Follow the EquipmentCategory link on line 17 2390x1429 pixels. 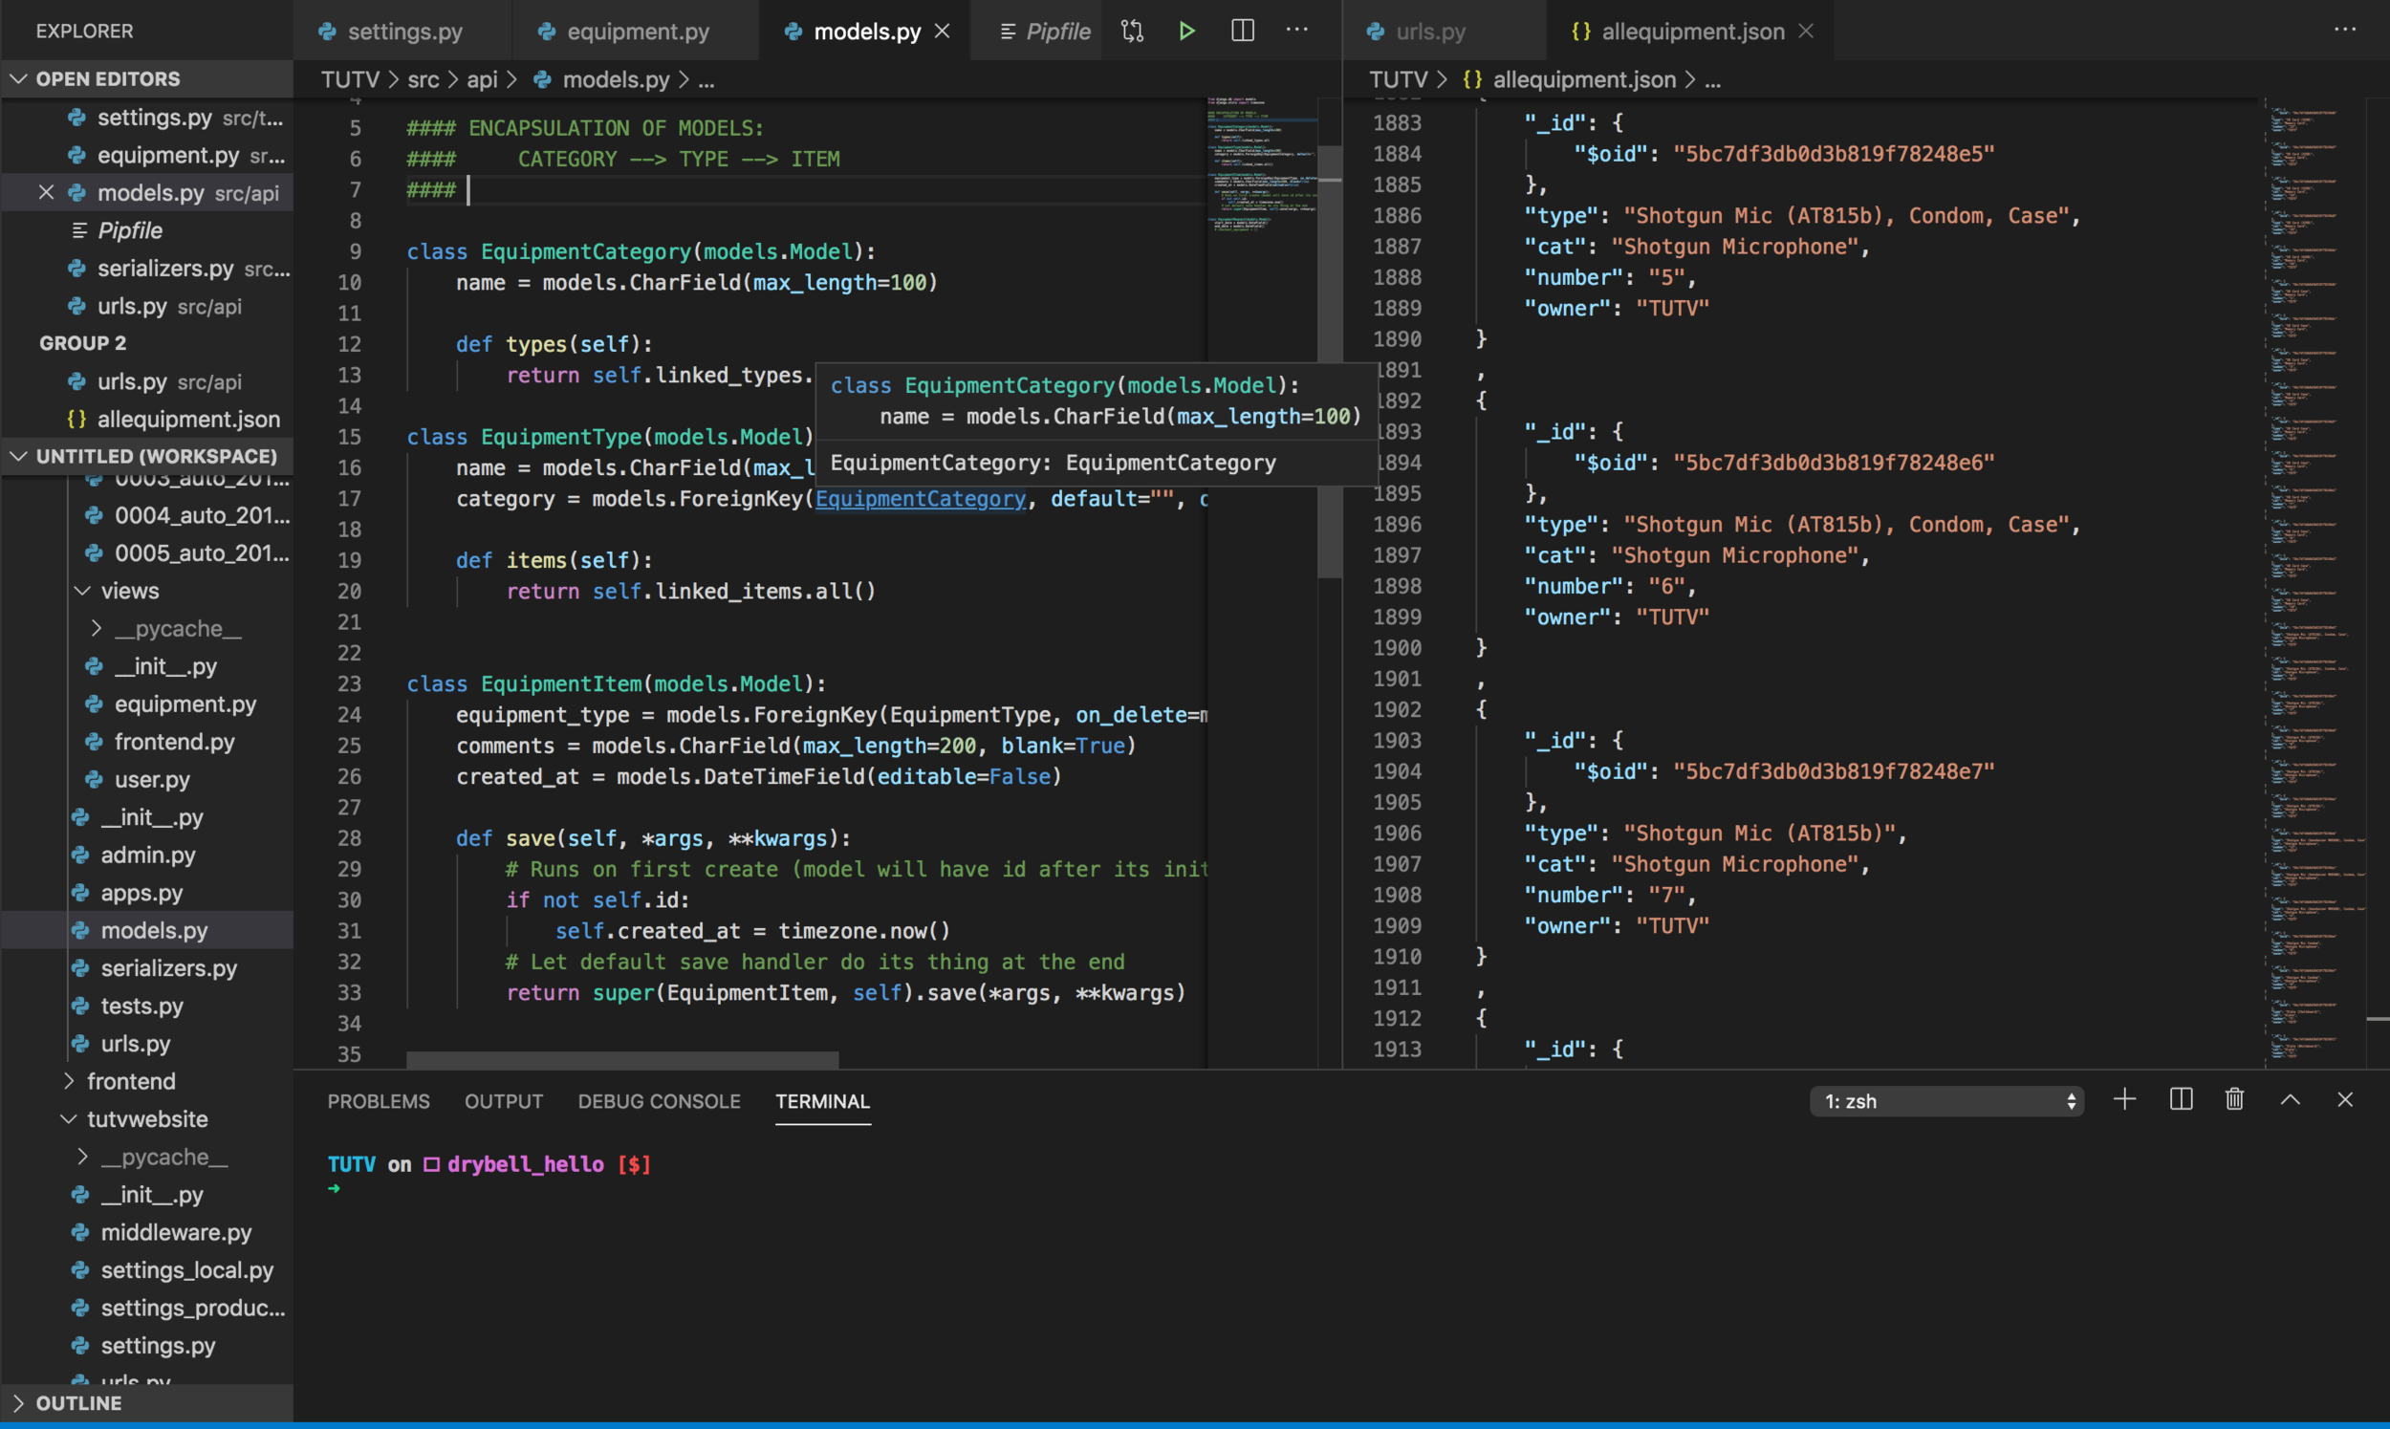coord(920,499)
